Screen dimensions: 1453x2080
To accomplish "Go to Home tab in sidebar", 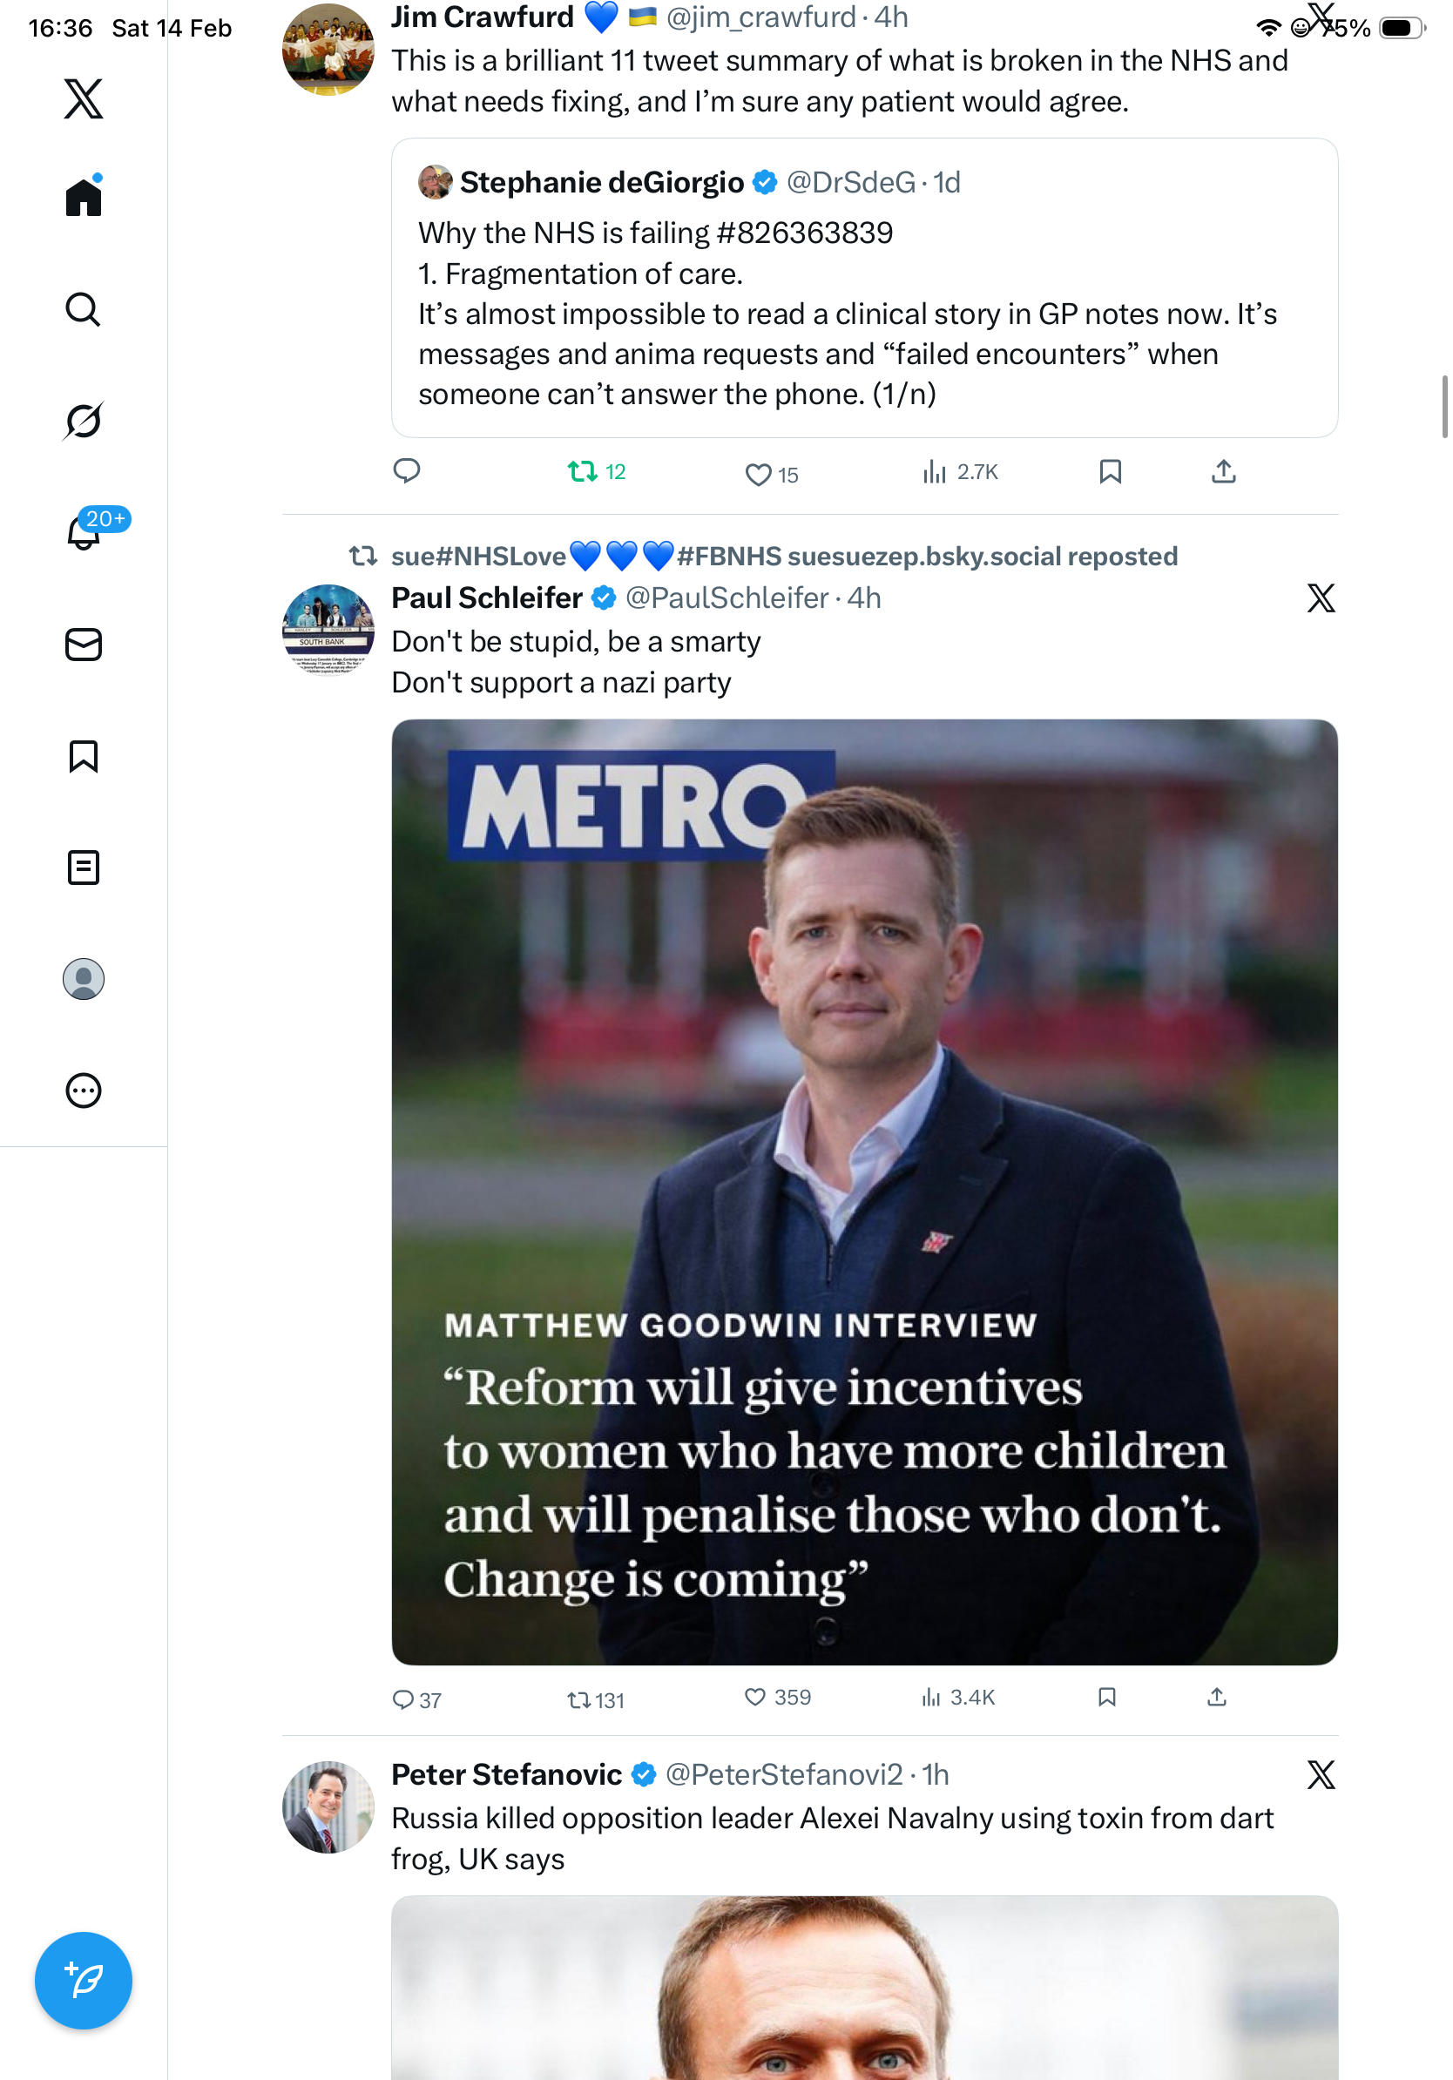I will tap(84, 198).
